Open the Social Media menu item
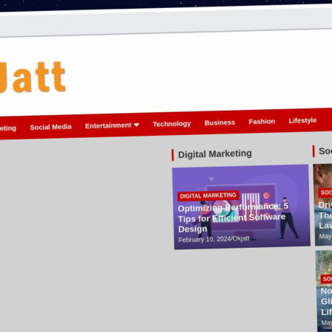The height and width of the screenshot is (332, 332). [51, 127]
